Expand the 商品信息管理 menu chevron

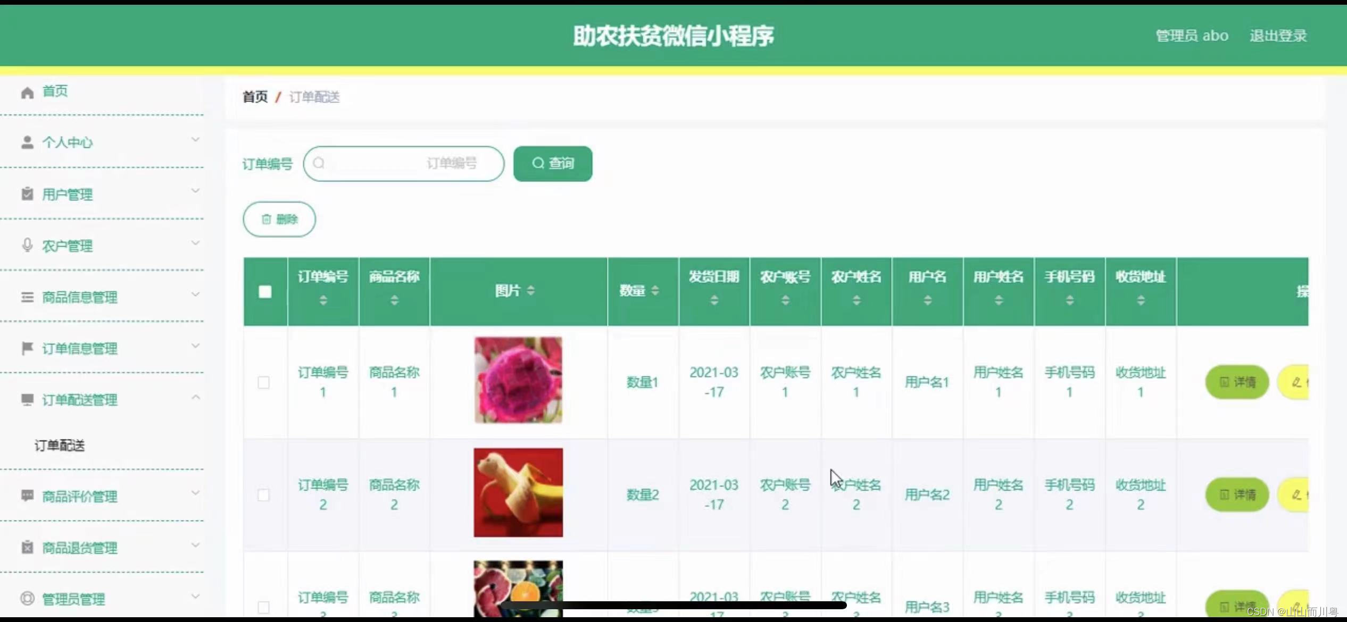(x=195, y=295)
